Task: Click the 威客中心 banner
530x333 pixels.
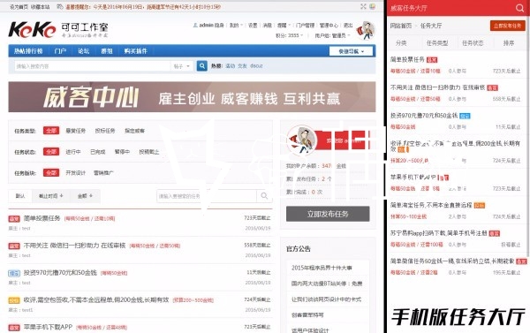Action: tap(192, 97)
